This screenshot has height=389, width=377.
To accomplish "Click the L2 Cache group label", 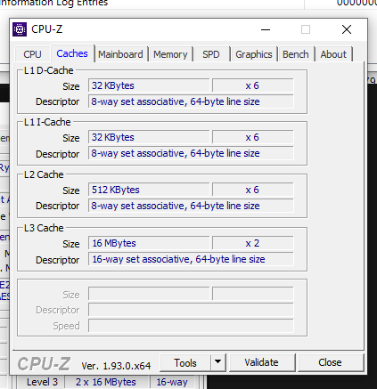I will click(44, 174).
